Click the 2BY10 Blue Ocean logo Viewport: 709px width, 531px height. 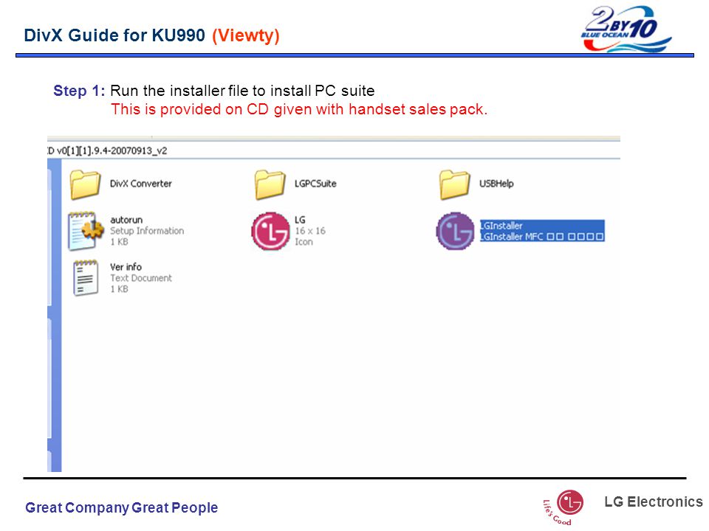click(x=626, y=29)
